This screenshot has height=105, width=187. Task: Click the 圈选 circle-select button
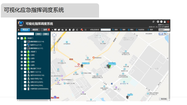pyautogui.click(x=131, y=30)
